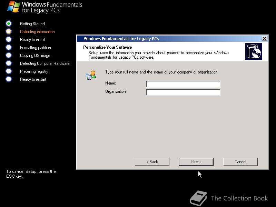Click the 'To cancel Setup' hint text

click(x=31, y=174)
